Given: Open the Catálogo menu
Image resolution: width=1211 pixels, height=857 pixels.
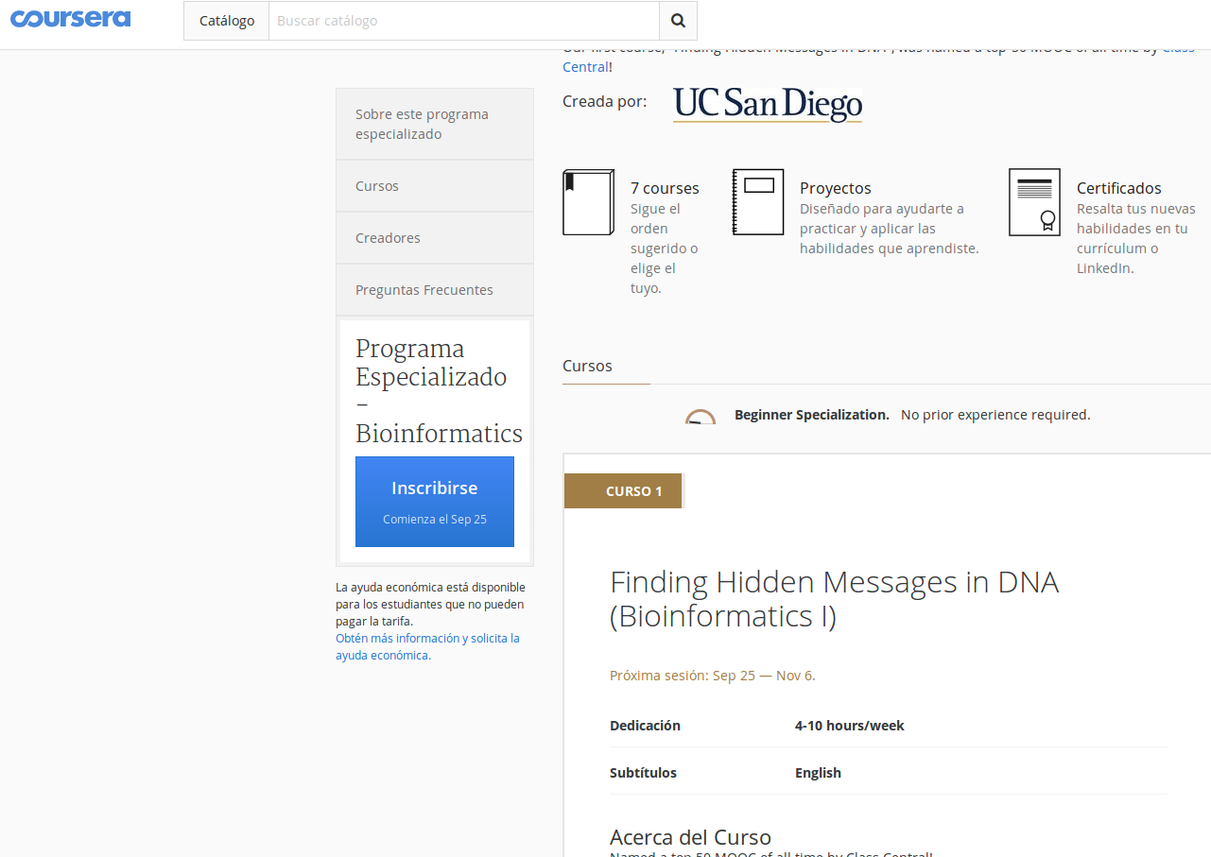Looking at the screenshot, I should (x=227, y=21).
